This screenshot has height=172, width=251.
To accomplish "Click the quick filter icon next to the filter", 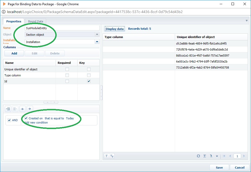I will tap(112, 156).
